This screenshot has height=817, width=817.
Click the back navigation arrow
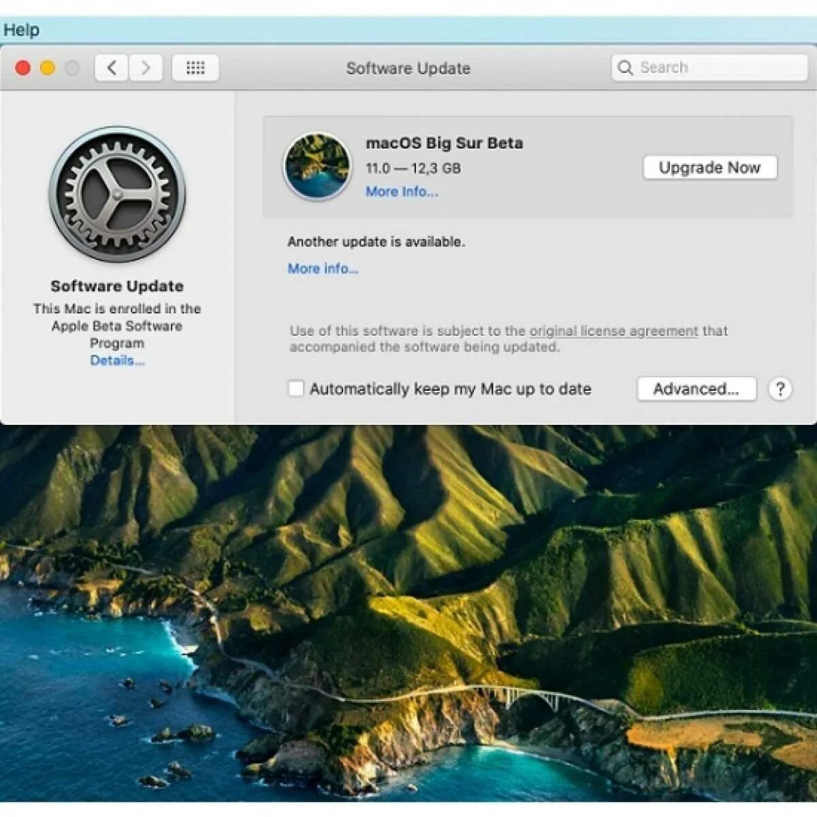(x=112, y=68)
